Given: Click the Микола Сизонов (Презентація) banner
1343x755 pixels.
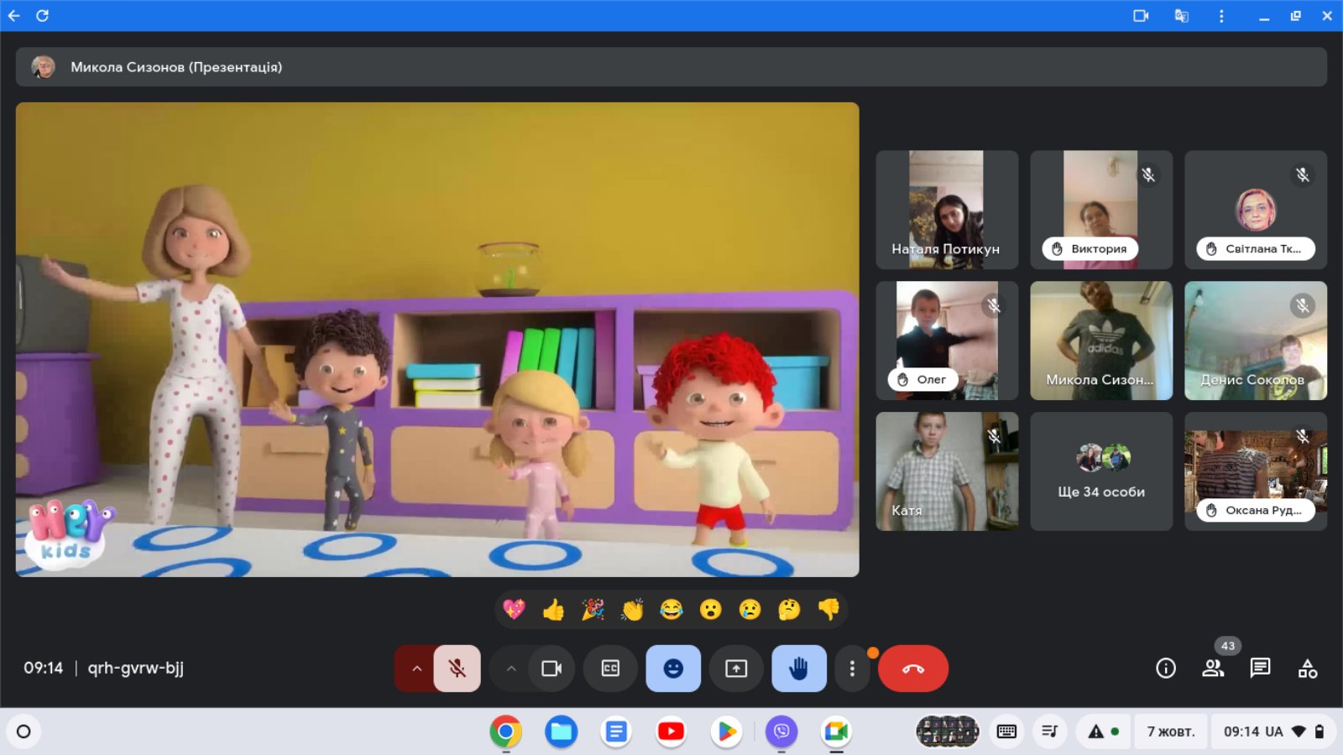Looking at the screenshot, I should click(x=671, y=67).
